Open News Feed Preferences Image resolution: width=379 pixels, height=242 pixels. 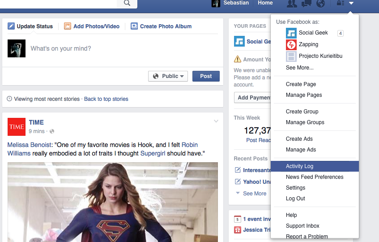point(315,177)
